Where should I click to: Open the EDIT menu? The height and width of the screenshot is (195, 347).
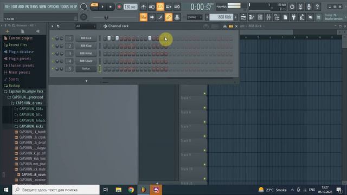pyautogui.click(x=14, y=6)
